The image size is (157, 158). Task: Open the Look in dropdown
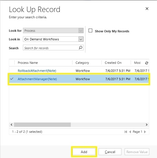81,39
